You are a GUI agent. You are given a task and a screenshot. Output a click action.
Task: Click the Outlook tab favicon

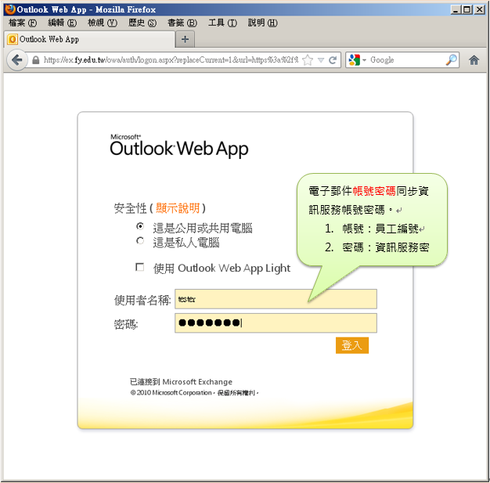coord(13,39)
